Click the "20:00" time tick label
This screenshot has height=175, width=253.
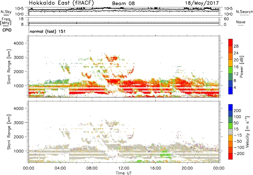[x=187, y=168]
